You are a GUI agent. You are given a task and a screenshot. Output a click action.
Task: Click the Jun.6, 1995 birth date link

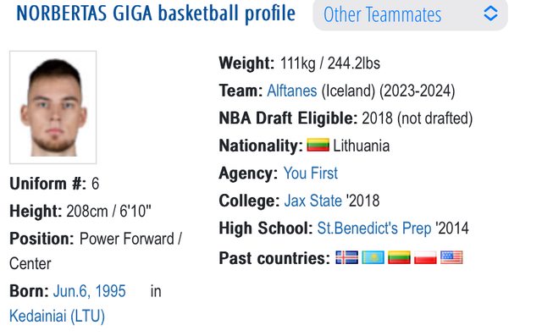click(x=89, y=291)
